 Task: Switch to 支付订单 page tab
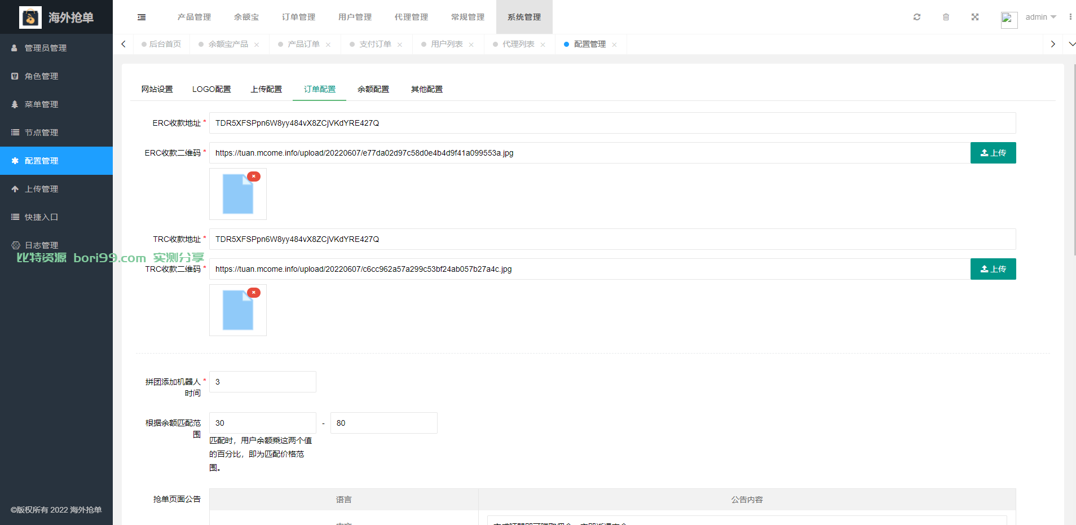[375, 44]
